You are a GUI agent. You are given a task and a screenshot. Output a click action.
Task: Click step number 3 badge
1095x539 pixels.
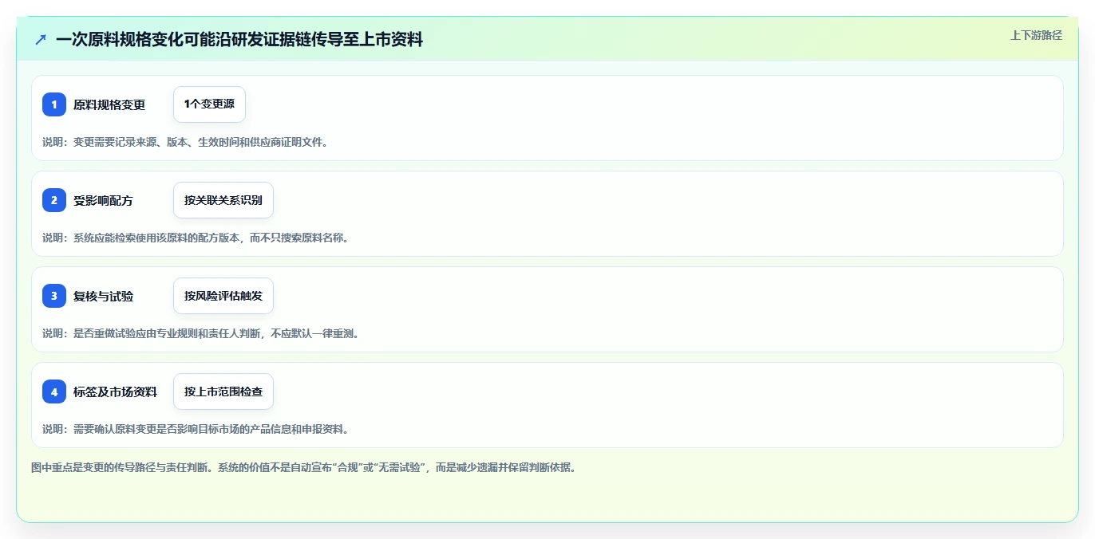pyautogui.click(x=54, y=296)
